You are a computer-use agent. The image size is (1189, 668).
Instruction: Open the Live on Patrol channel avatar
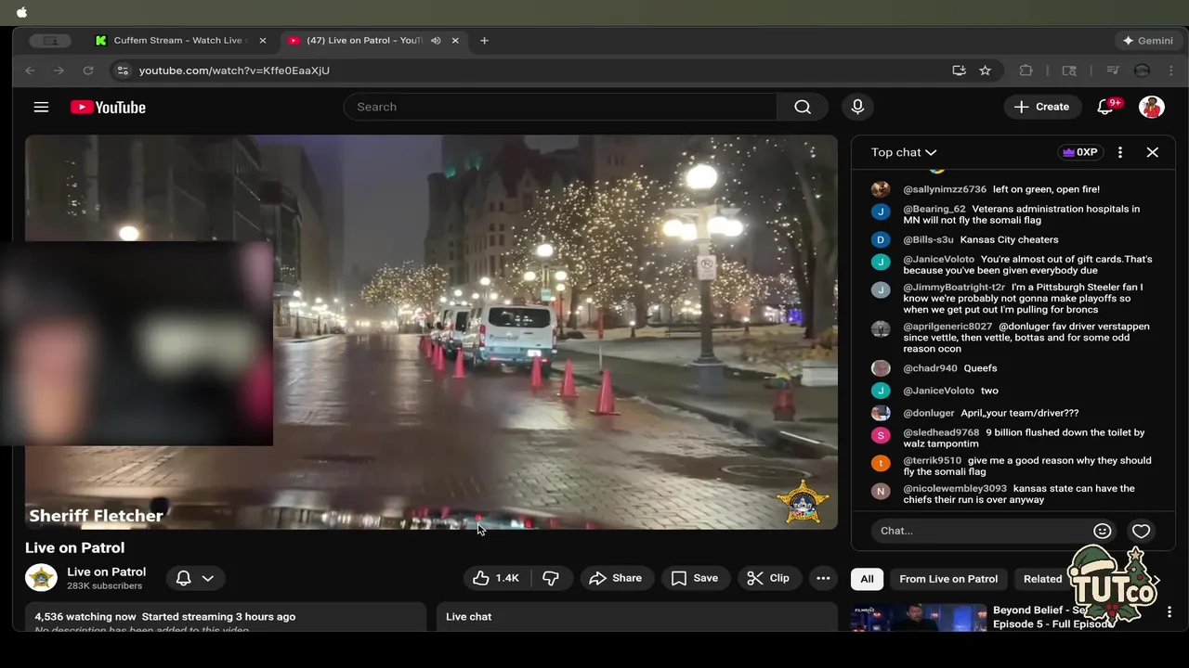click(x=41, y=578)
